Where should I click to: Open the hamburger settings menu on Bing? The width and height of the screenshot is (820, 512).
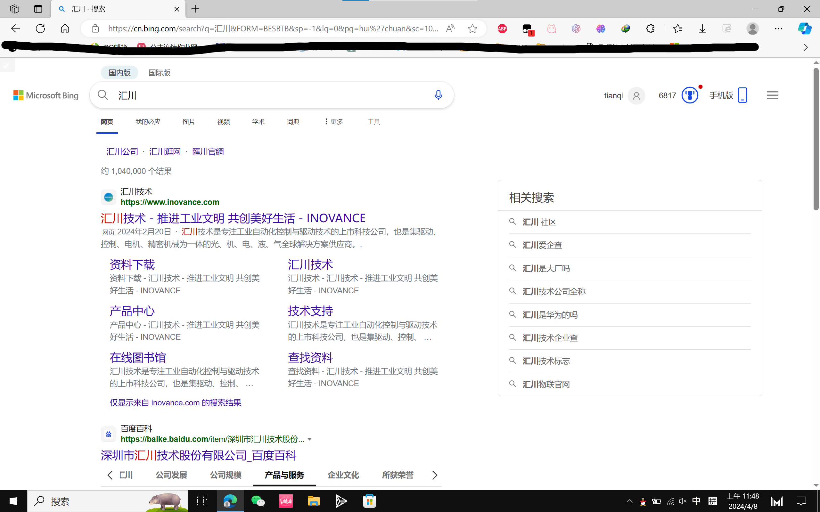pyautogui.click(x=772, y=95)
